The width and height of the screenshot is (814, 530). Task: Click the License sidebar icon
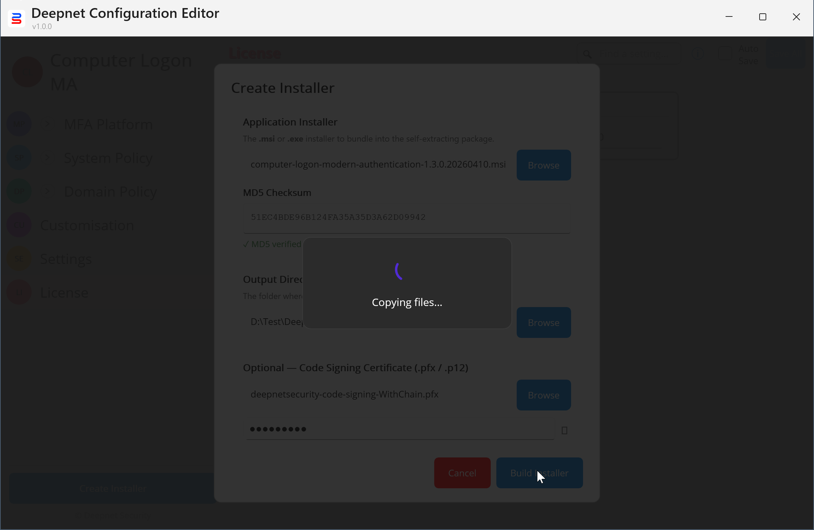click(19, 292)
